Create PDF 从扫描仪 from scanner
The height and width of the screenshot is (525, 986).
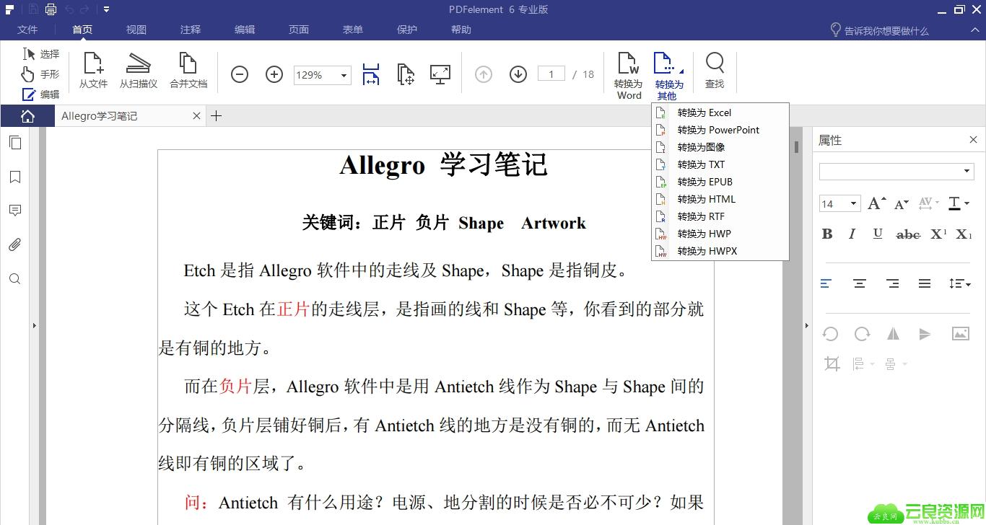pyautogui.click(x=139, y=71)
